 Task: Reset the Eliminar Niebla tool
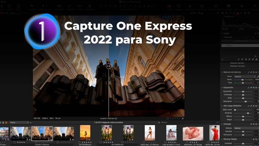click(256, 139)
